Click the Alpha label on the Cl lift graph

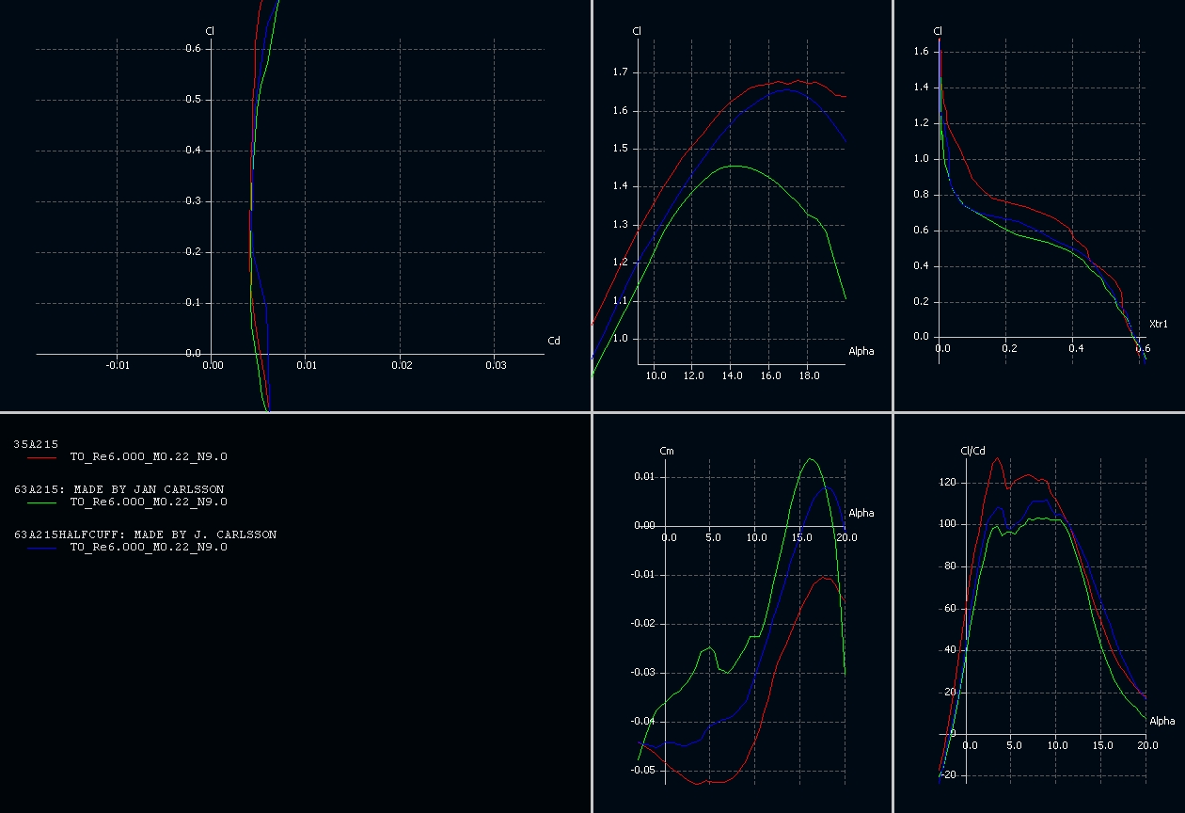[x=861, y=351]
